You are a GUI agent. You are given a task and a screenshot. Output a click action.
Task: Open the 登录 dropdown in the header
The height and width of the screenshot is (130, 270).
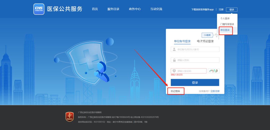(x=231, y=9)
